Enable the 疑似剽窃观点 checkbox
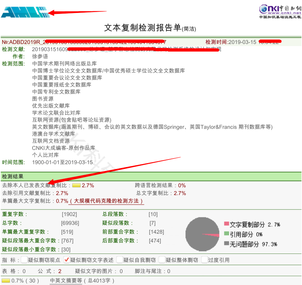 click(24, 260)
